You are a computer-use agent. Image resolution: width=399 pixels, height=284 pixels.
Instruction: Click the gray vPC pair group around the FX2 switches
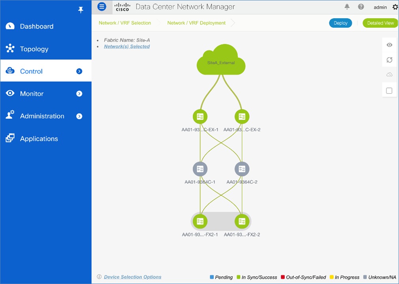click(221, 221)
